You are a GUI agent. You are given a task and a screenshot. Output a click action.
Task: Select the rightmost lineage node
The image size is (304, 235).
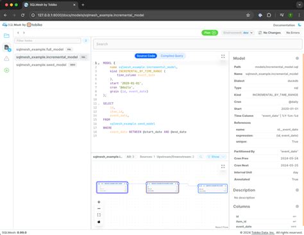click(x=213, y=188)
